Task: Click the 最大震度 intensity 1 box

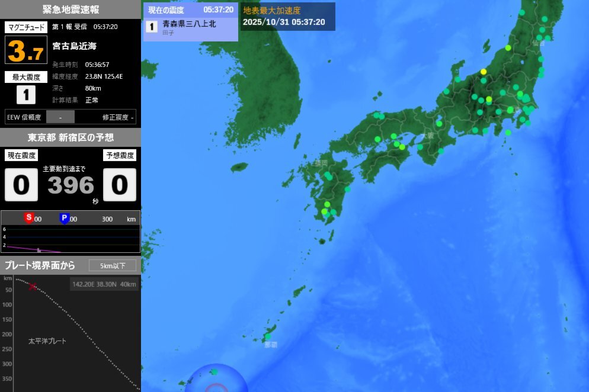Action: point(26,95)
